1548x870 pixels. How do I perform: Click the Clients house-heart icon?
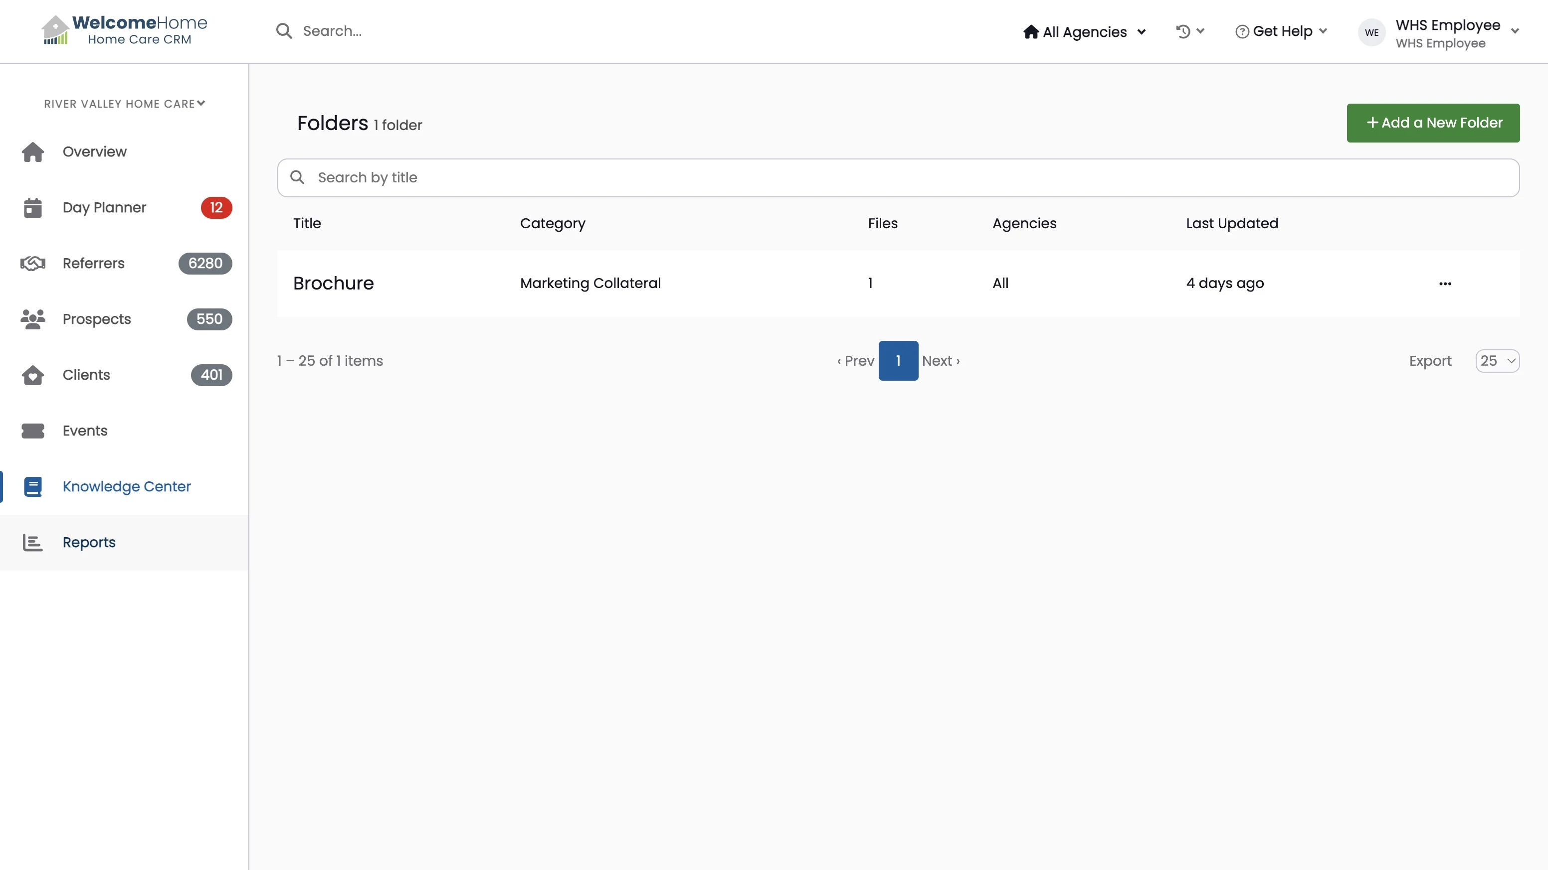pos(33,375)
